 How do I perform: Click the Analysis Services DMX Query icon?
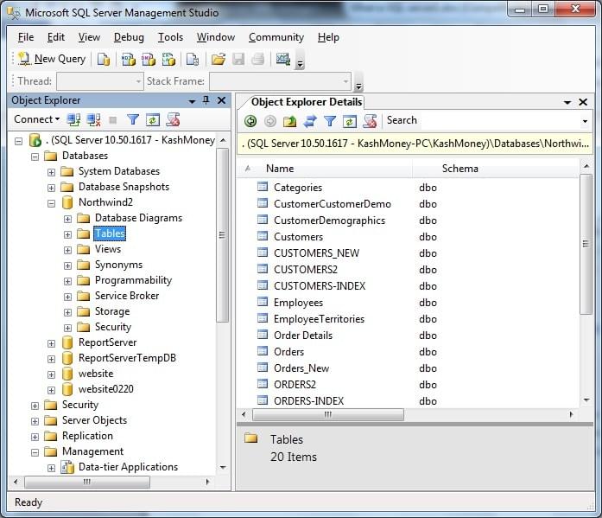pos(149,59)
